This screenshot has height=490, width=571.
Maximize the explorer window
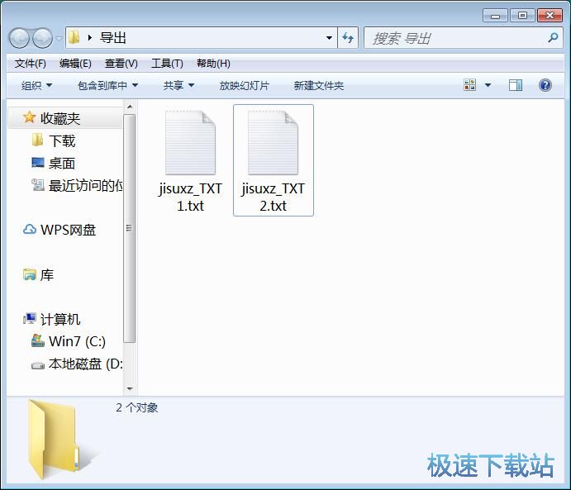coord(522,16)
